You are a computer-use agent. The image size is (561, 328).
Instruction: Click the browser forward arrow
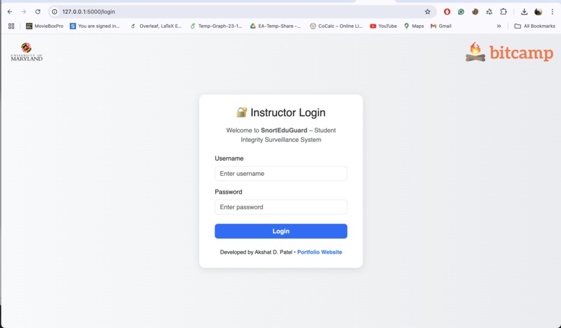click(24, 12)
